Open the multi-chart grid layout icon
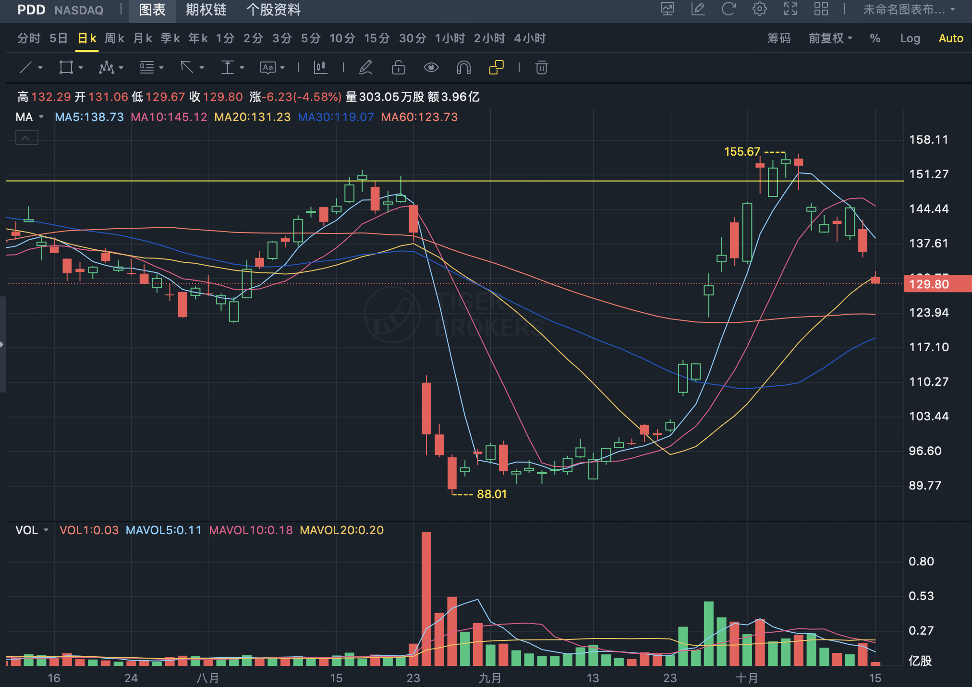The height and width of the screenshot is (687, 972). tap(821, 9)
